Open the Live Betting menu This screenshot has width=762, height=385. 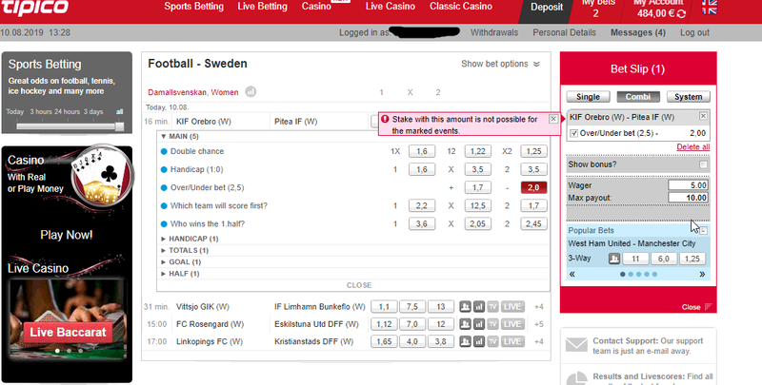click(263, 7)
